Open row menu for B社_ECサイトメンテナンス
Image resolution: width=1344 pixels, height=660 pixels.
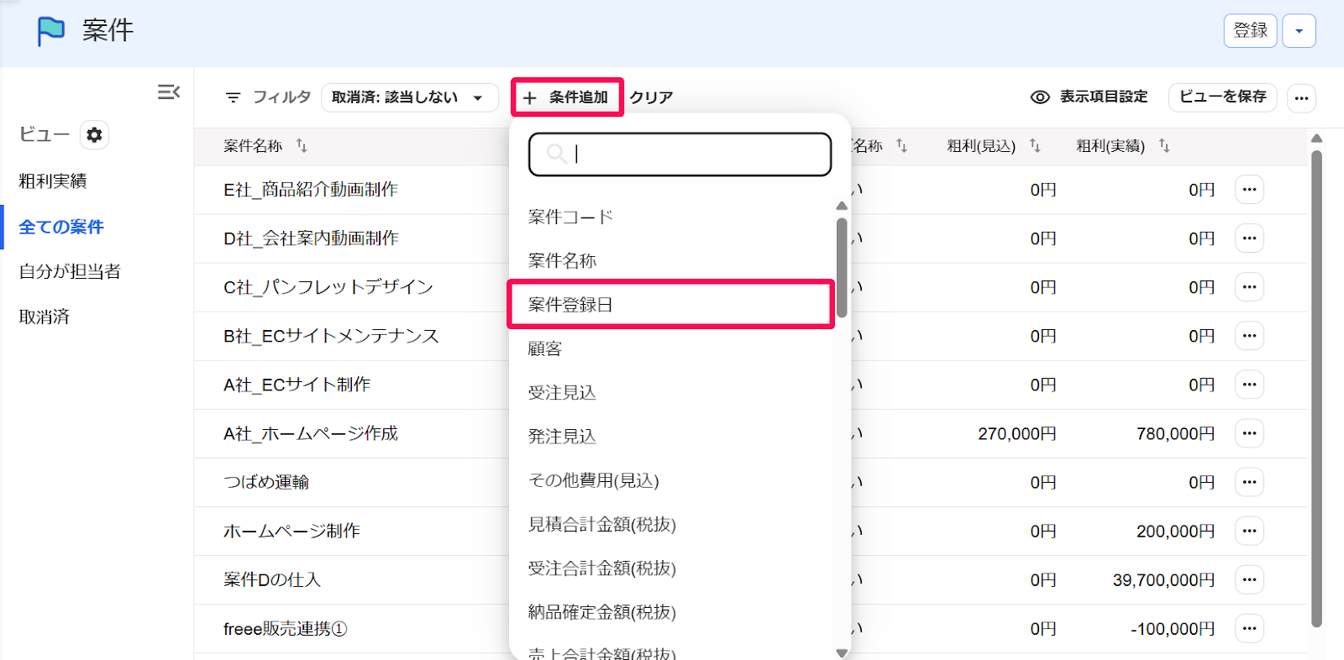(1249, 336)
